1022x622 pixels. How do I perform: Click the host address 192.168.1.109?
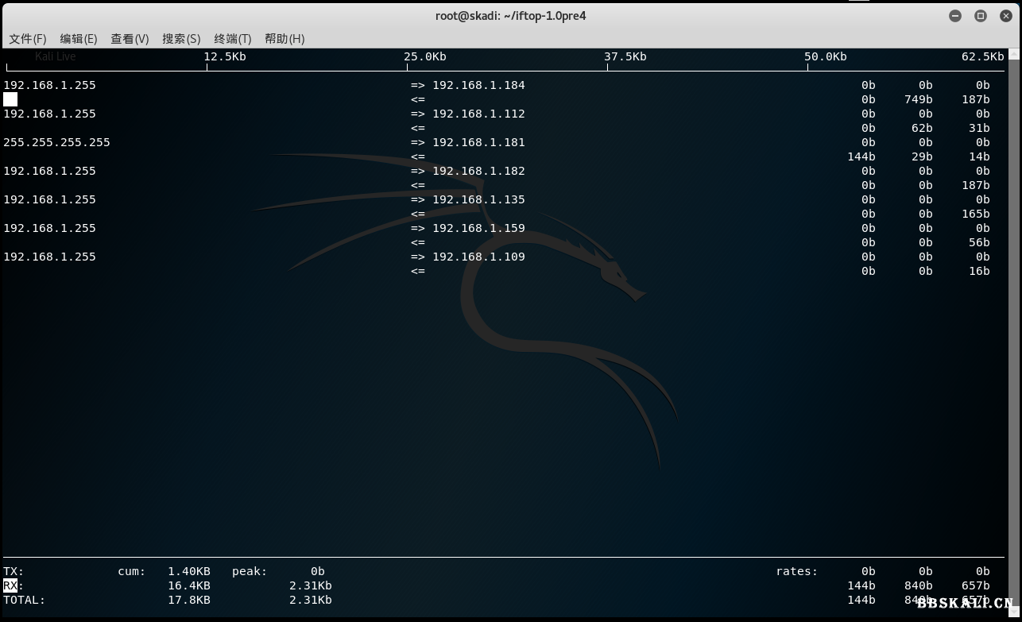click(478, 257)
